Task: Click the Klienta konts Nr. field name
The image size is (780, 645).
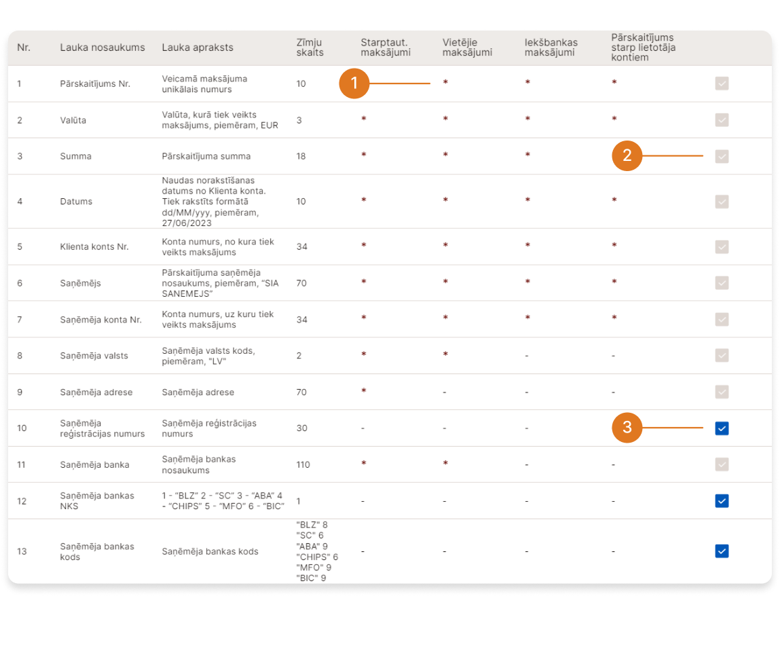Action: [x=94, y=246]
